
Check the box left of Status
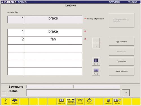click(x=4, y=94)
